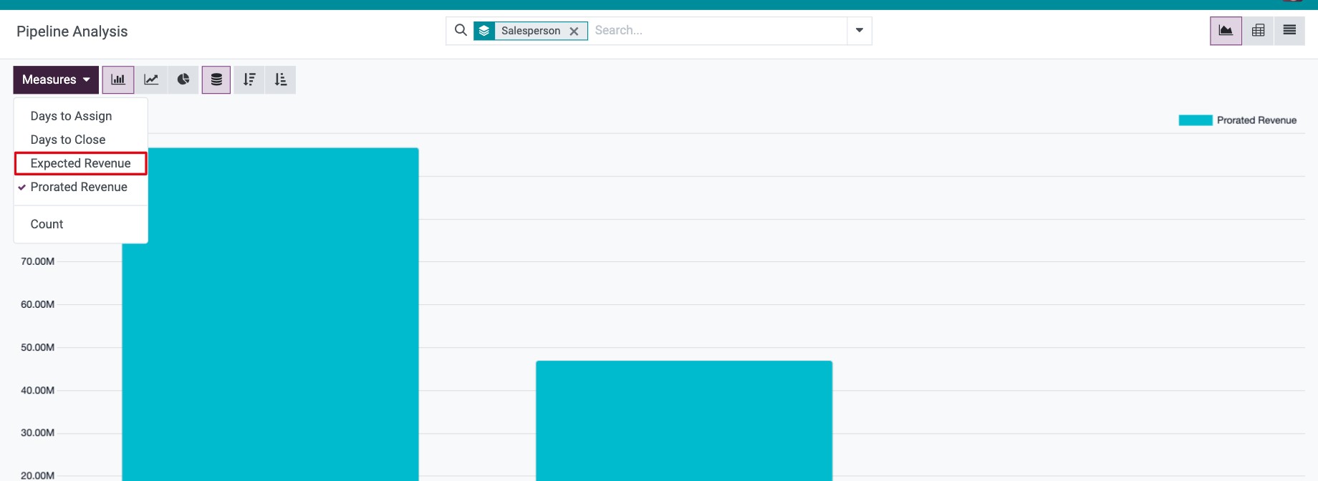This screenshot has width=1318, height=481.
Task: Click the 50.00M axis label
Action: click(37, 347)
